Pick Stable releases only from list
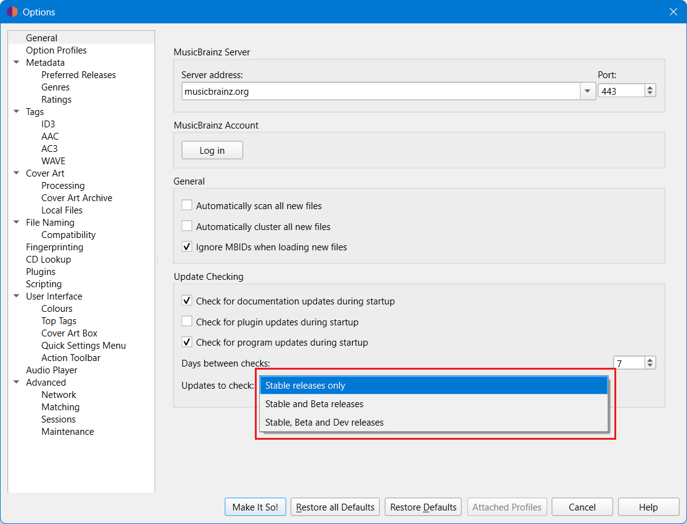Viewport: 687px width, 524px height. tap(305, 386)
